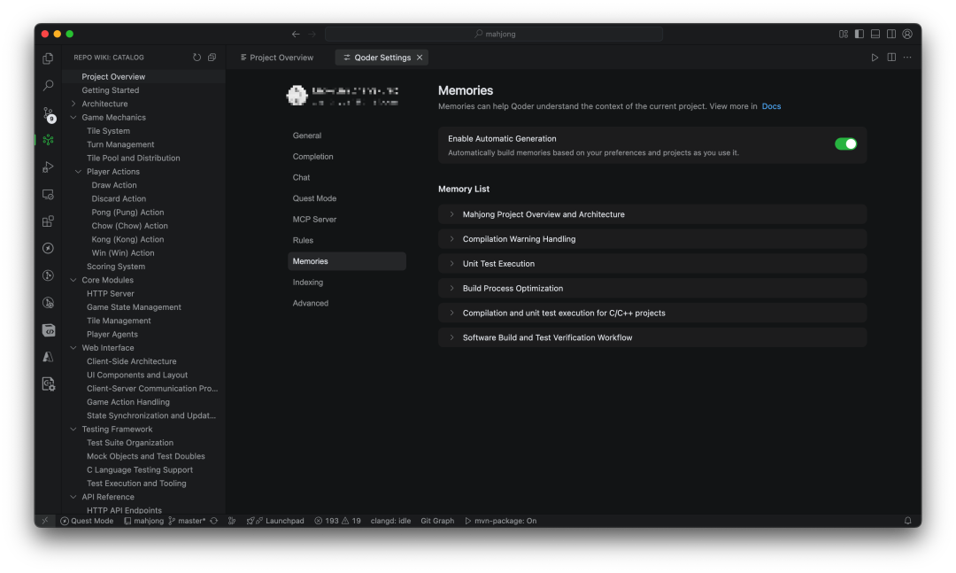Open the Docs link
Screen dimensions: 956x573
[x=771, y=106]
